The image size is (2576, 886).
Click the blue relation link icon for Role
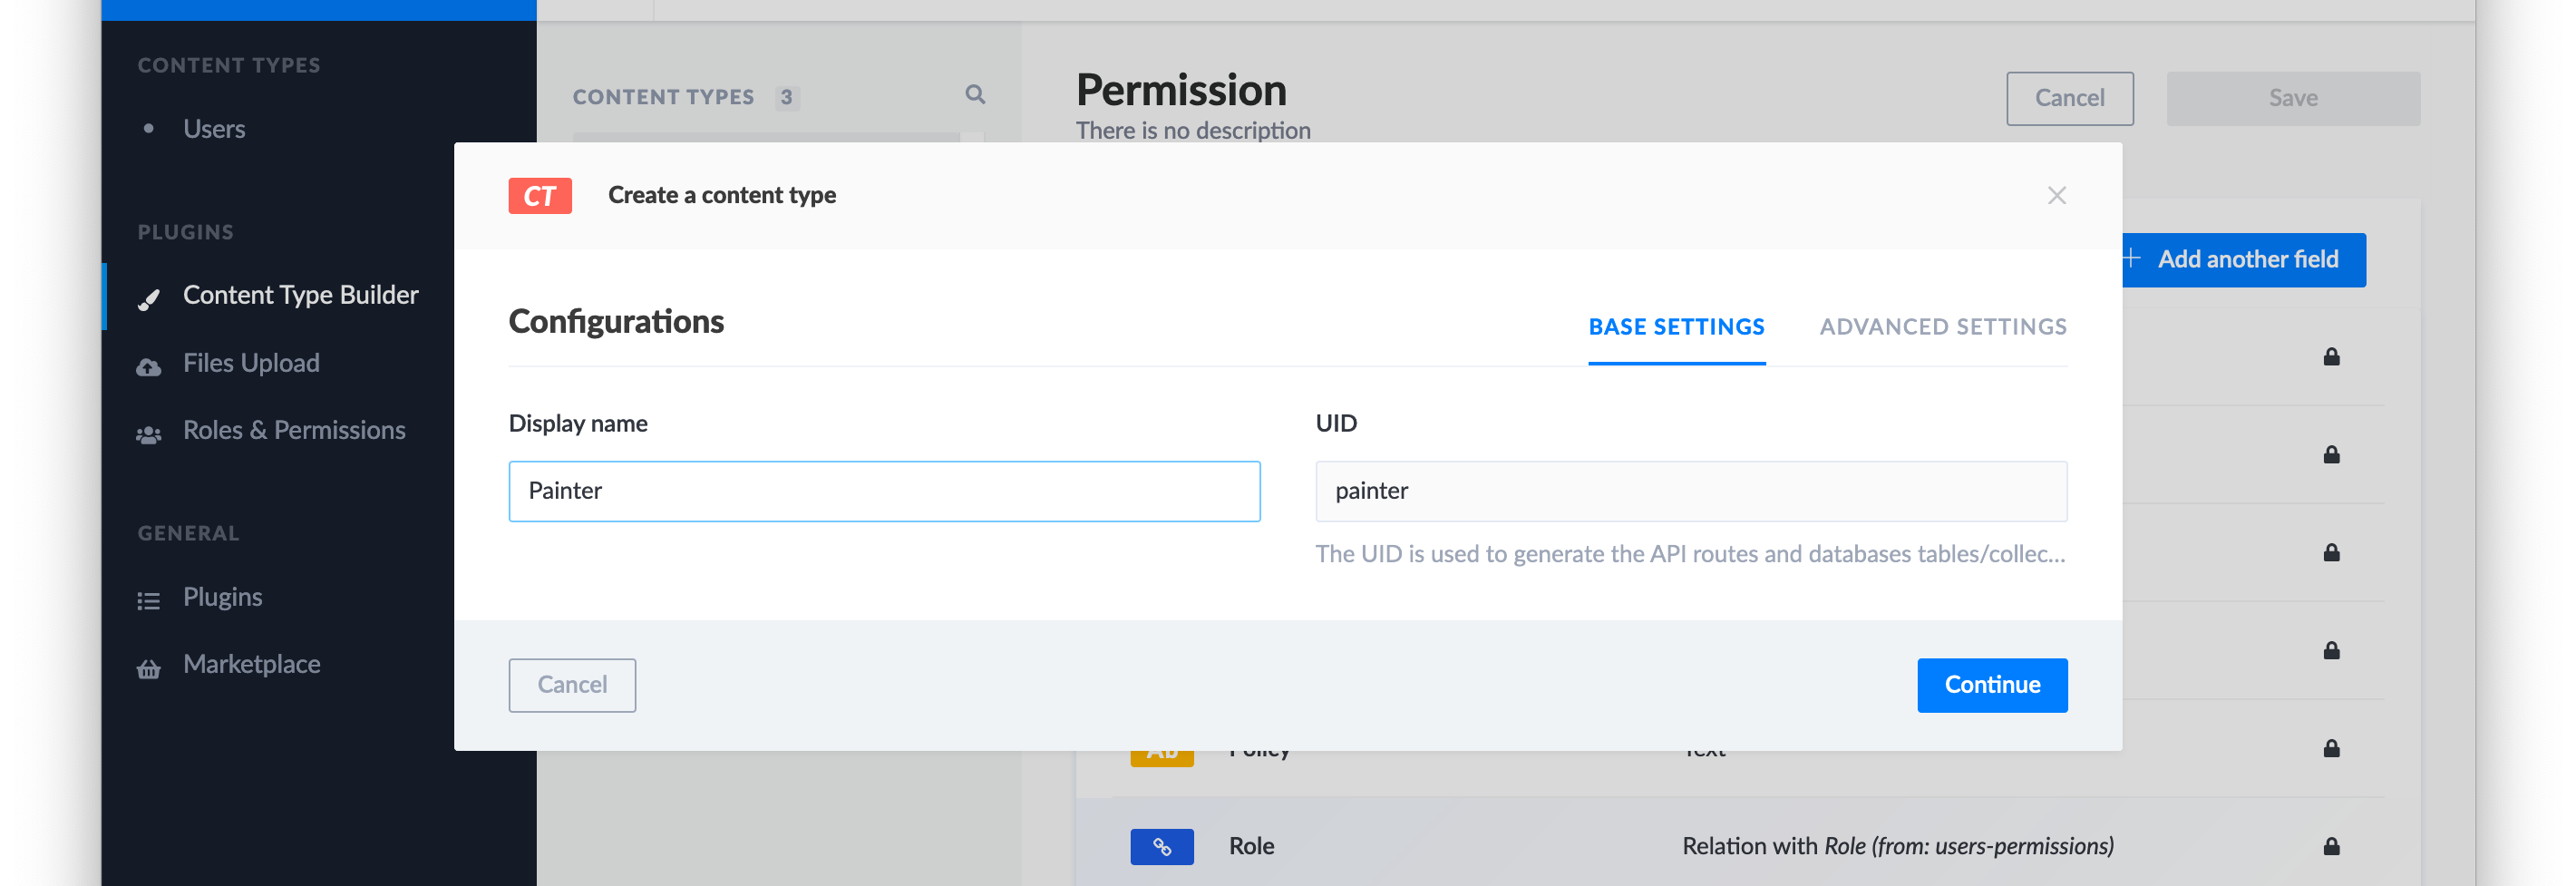pos(1161,846)
